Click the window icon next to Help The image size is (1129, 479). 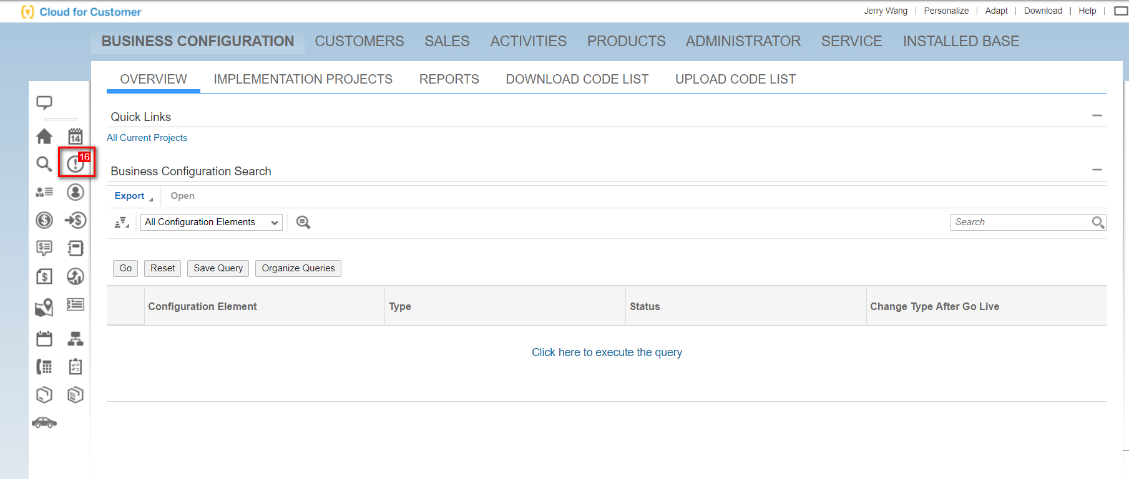[1121, 11]
